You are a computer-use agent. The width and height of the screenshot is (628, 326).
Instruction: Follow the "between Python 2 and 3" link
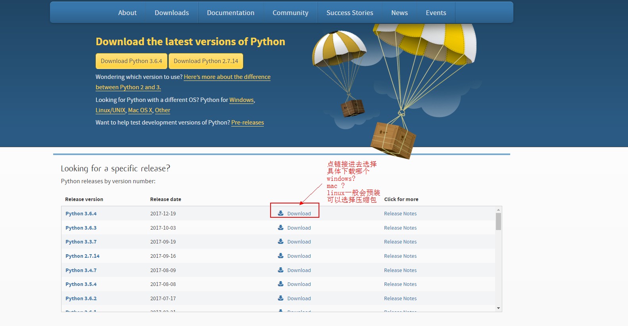[x=128, y=87]
